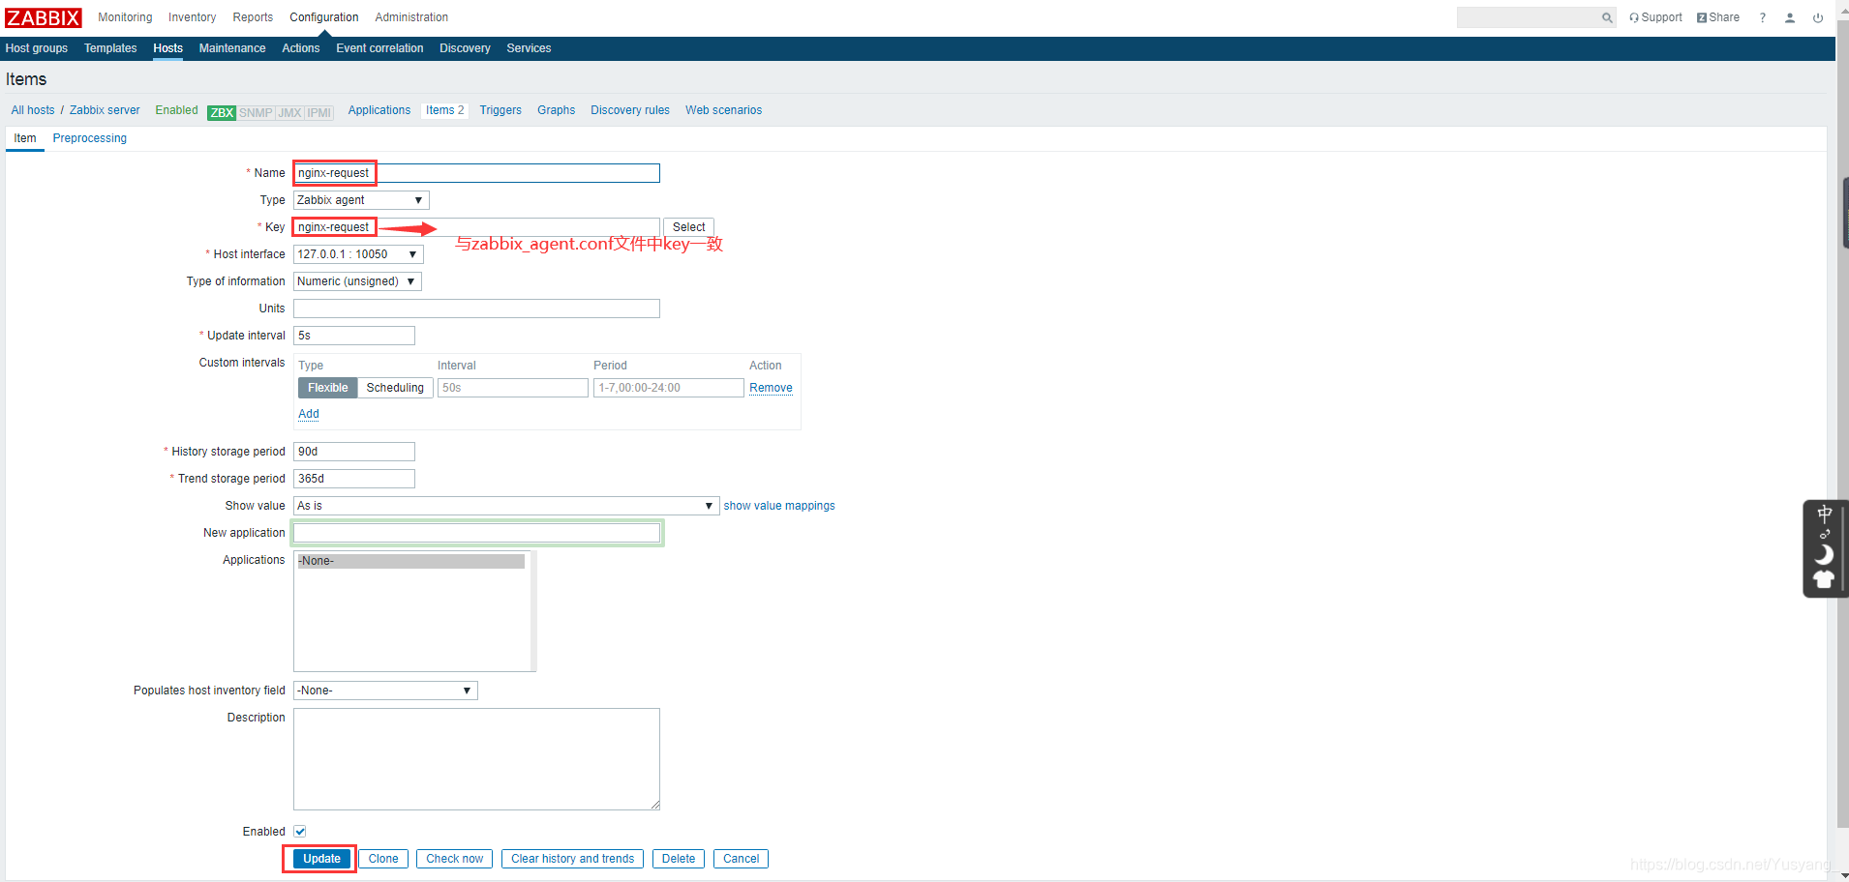This screenshot has height=882, width=1849.
Task: Click the Update button
Action: coord(321,859)
